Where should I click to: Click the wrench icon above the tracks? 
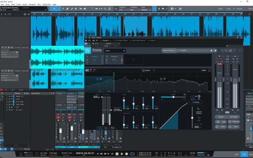coord(5,14)
